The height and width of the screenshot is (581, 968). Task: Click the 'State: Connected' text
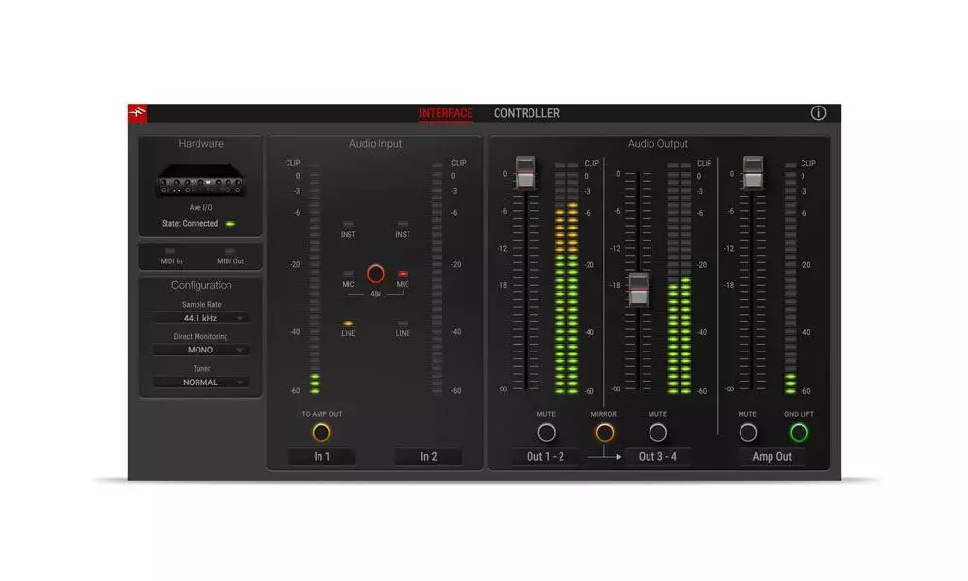click(x=190, y=224)
